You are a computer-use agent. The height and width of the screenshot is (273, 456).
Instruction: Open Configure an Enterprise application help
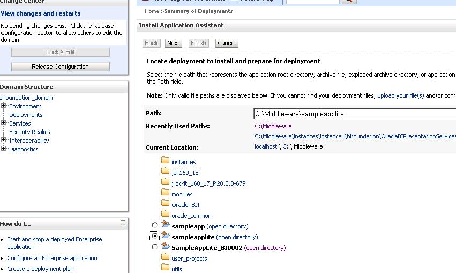(52, 258)
